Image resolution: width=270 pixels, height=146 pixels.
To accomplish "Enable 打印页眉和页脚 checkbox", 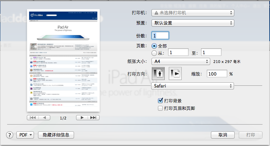I will click(160, 108).
